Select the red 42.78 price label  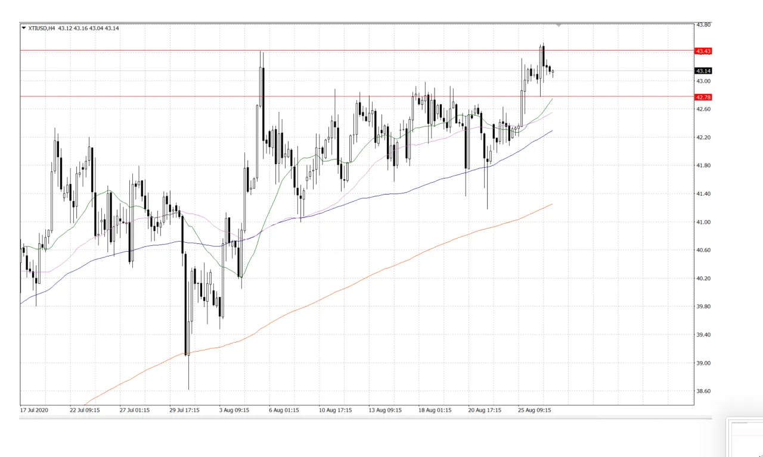click(703, 97)
